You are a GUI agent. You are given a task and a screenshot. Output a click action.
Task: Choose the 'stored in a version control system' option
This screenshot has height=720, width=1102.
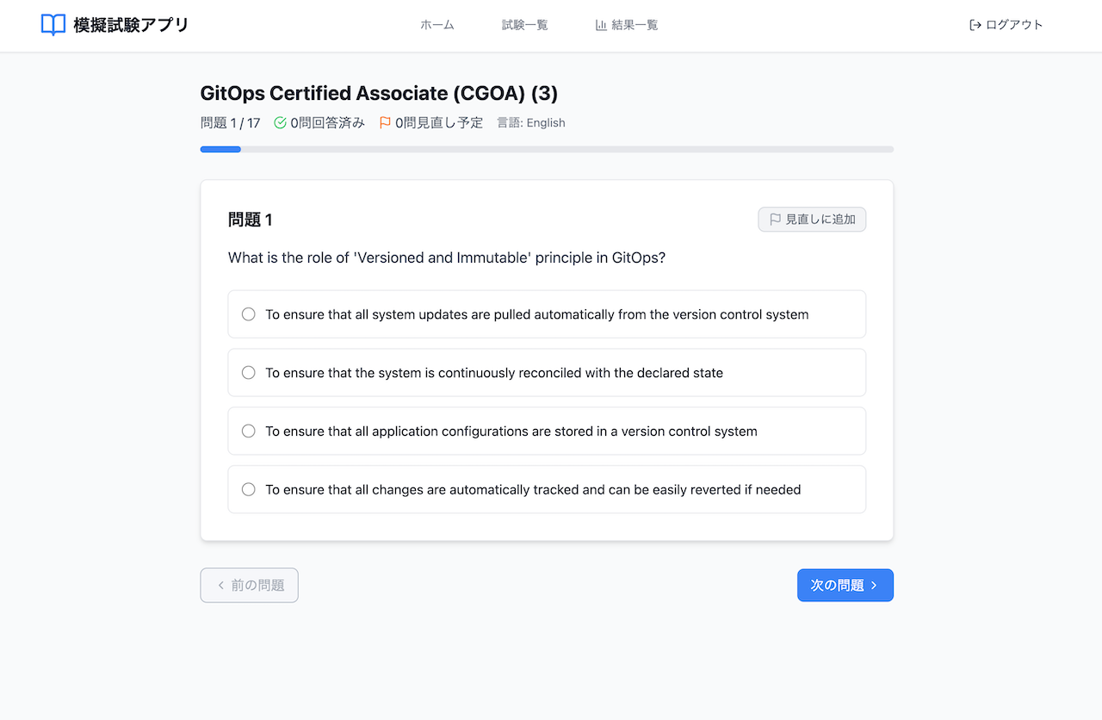[x=249, y=431]
